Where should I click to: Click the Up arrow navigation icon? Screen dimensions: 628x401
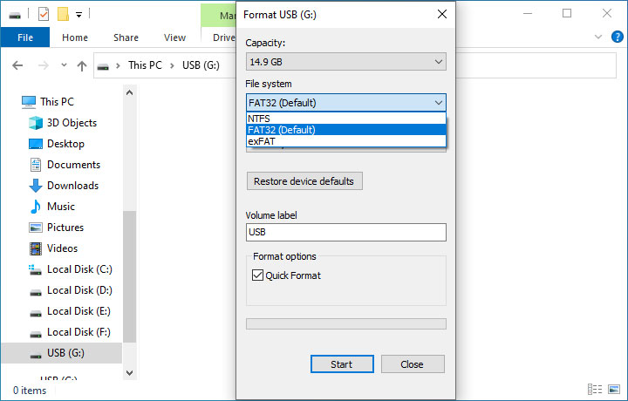(82, 65)
